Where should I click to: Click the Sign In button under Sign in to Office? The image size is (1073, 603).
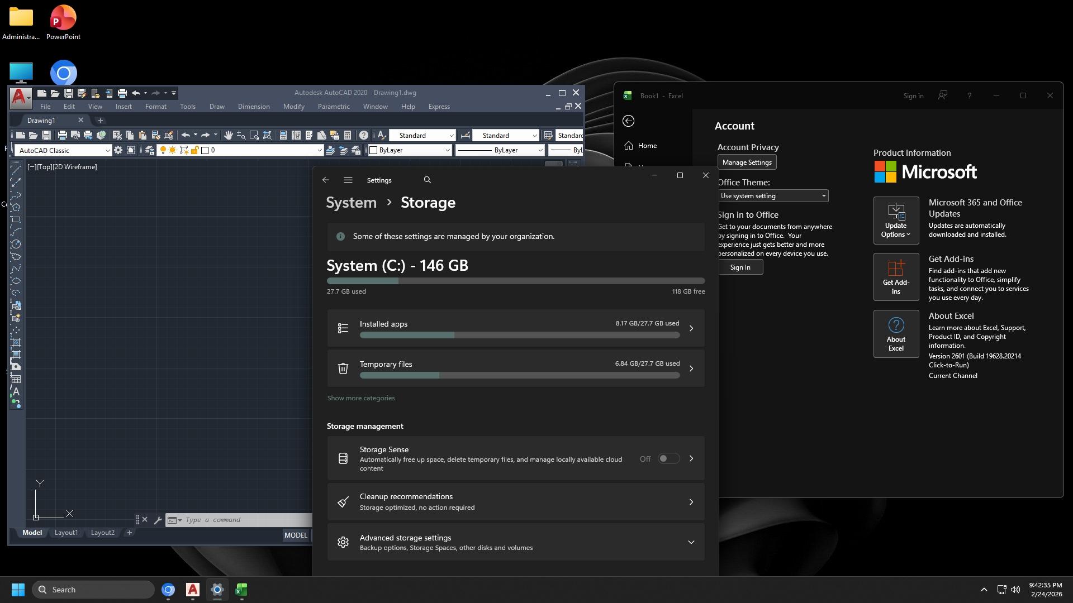click(x=740, y=267)
